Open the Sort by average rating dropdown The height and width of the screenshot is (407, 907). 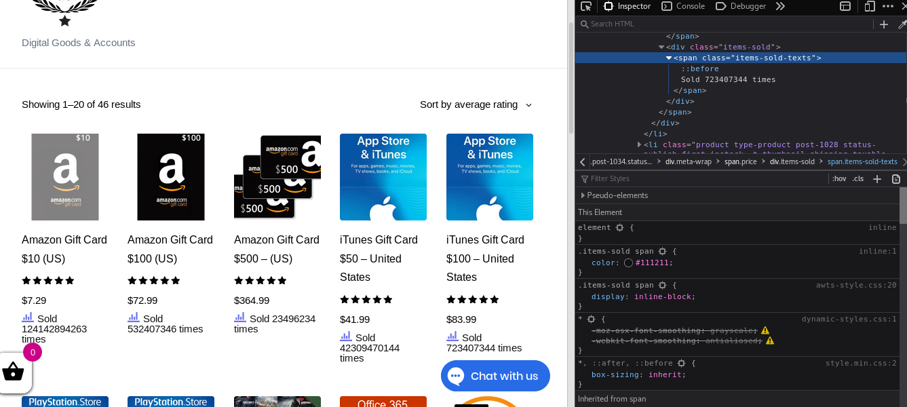pos(476,104)
